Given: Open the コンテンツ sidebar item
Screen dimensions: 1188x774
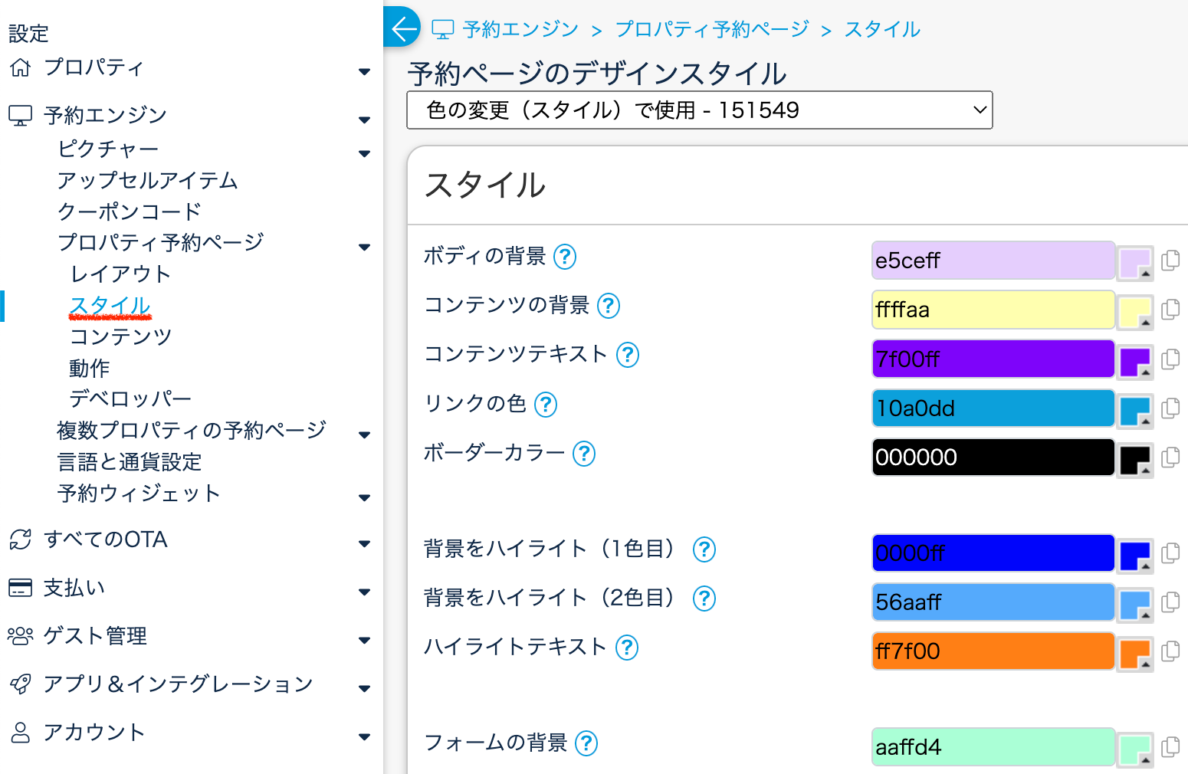Looking at the screenshot, I should click(120, 336).
